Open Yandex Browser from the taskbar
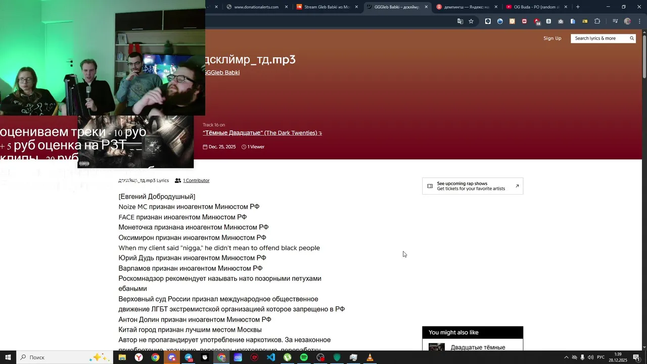This screenshot has height=364, width=647. tap(138, 357)
